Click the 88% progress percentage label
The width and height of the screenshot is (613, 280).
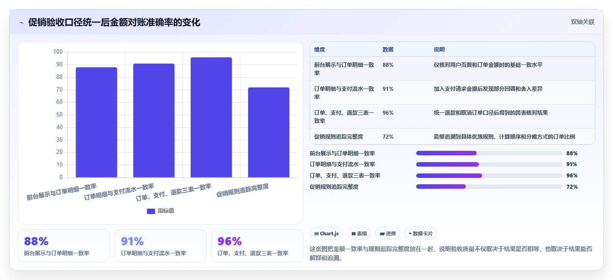[572, 154]
